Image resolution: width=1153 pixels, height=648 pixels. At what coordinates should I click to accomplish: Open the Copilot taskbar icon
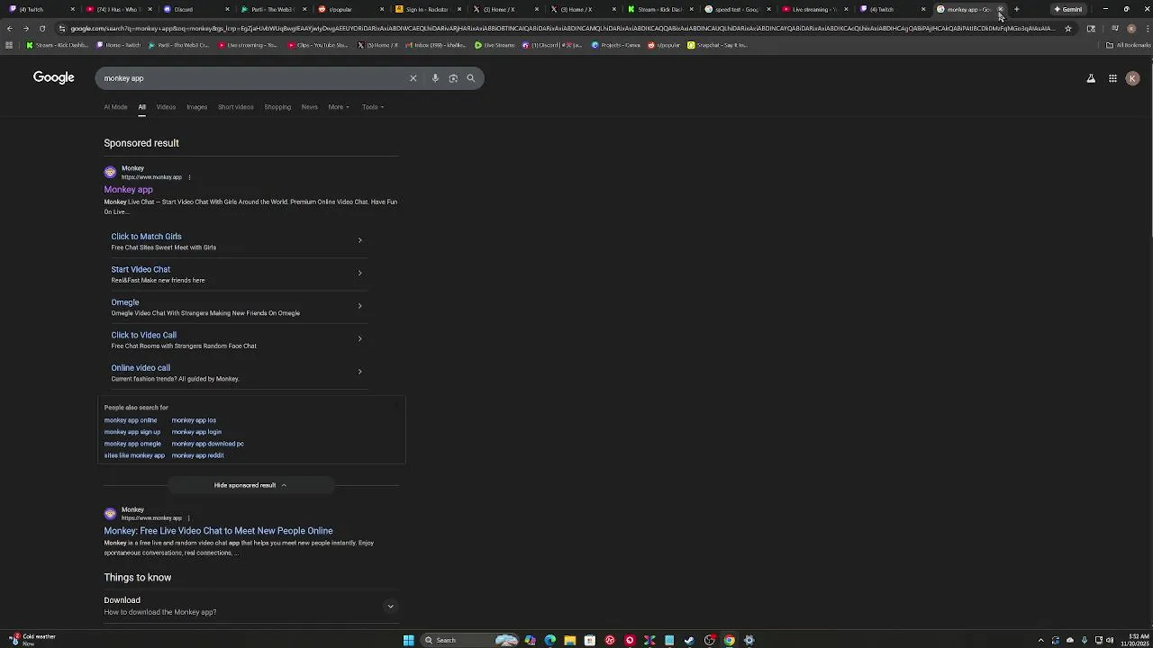(x=531, y=640)
